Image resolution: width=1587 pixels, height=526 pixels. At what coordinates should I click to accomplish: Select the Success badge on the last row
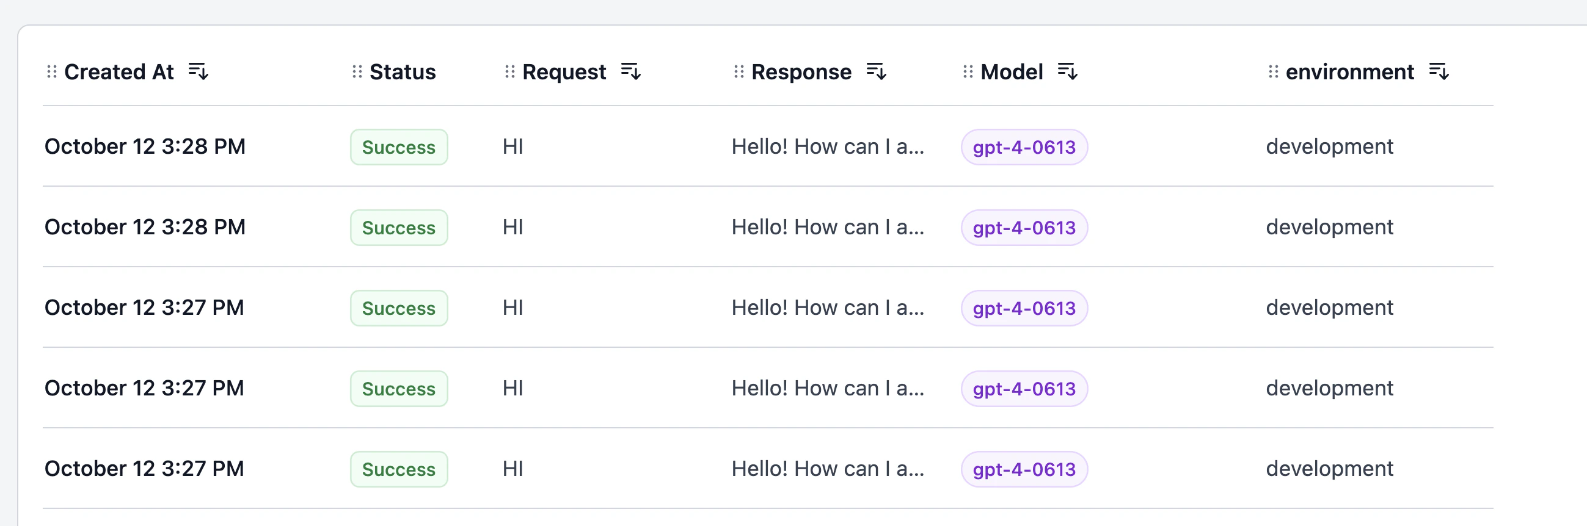(x=399, y=469)
